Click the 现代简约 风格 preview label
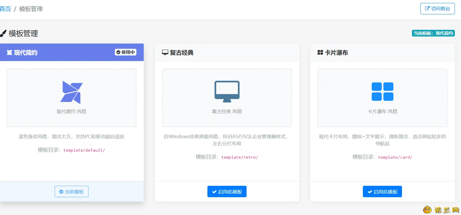 click(x=72, y=111)
